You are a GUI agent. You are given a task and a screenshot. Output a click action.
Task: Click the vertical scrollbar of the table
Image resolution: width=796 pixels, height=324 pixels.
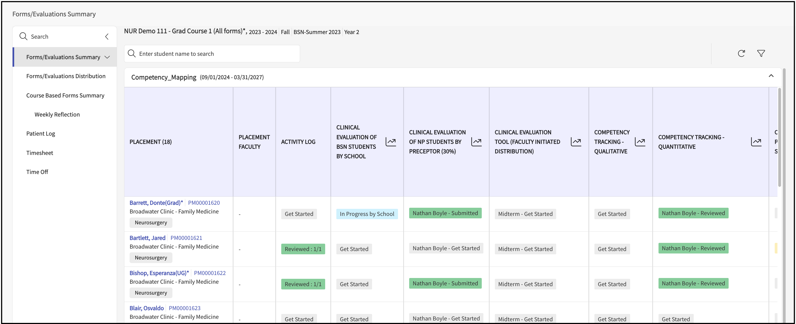(x=779, y=137)
